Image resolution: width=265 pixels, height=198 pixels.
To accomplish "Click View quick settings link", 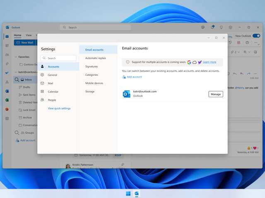I will (59, 108).
